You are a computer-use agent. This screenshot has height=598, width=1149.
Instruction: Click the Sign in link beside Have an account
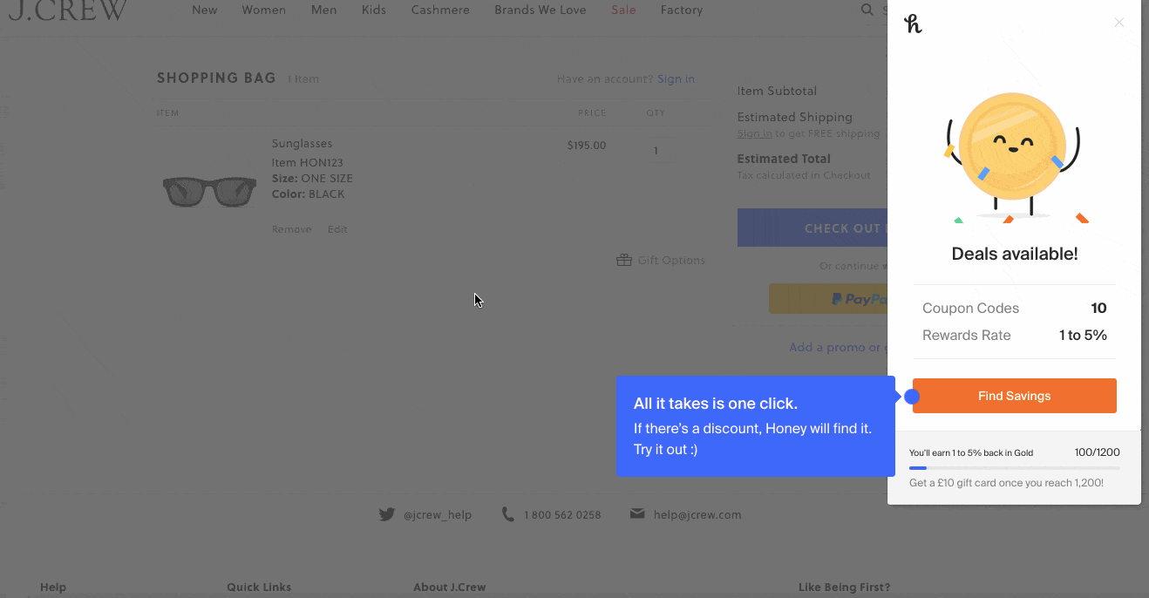pos(676,79)
